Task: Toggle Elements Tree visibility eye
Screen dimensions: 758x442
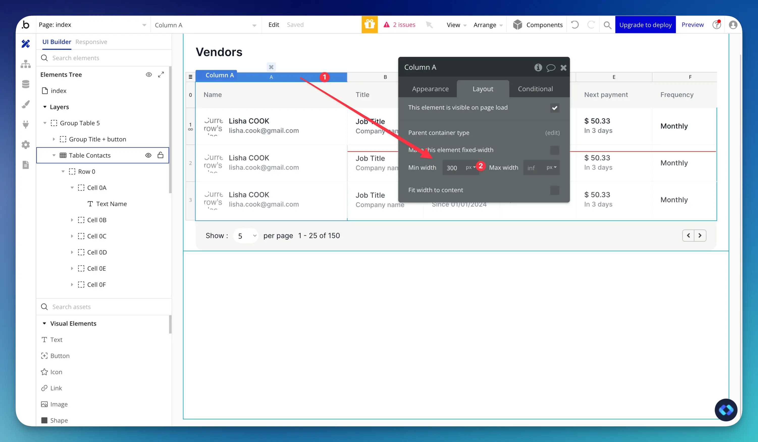Action: 149,75
